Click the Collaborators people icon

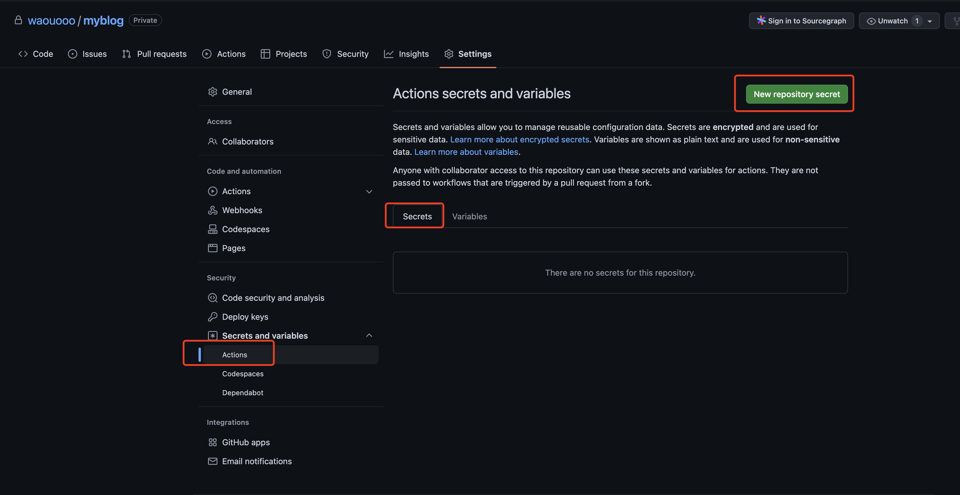click(212, 142)
